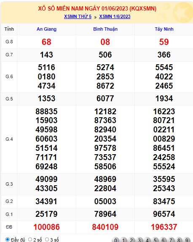Open the 'XSMN 1/6/2023' link
The width and height of the screenshot is (193, 242).
[x=115, y=16]
